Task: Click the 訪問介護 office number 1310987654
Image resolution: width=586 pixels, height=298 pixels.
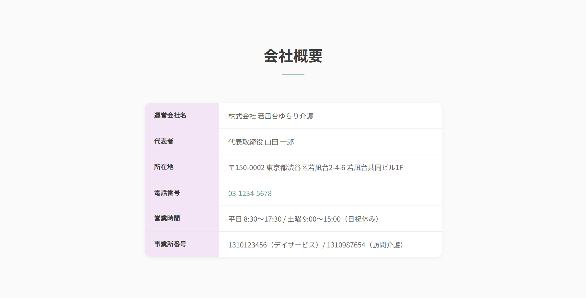Action: pos(346,245)
